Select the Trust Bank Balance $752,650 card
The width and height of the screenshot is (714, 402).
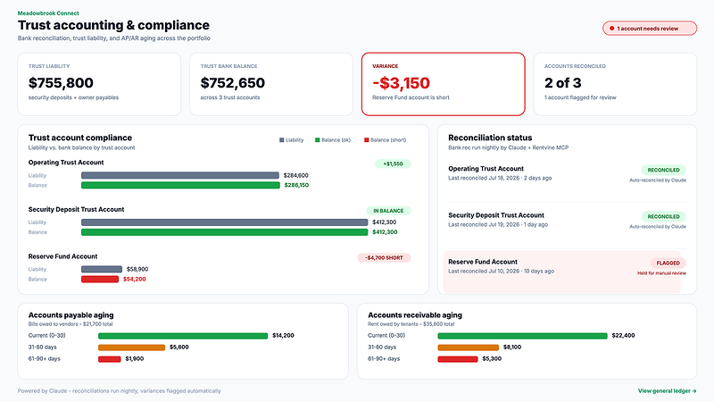click(x=271, y=84)
